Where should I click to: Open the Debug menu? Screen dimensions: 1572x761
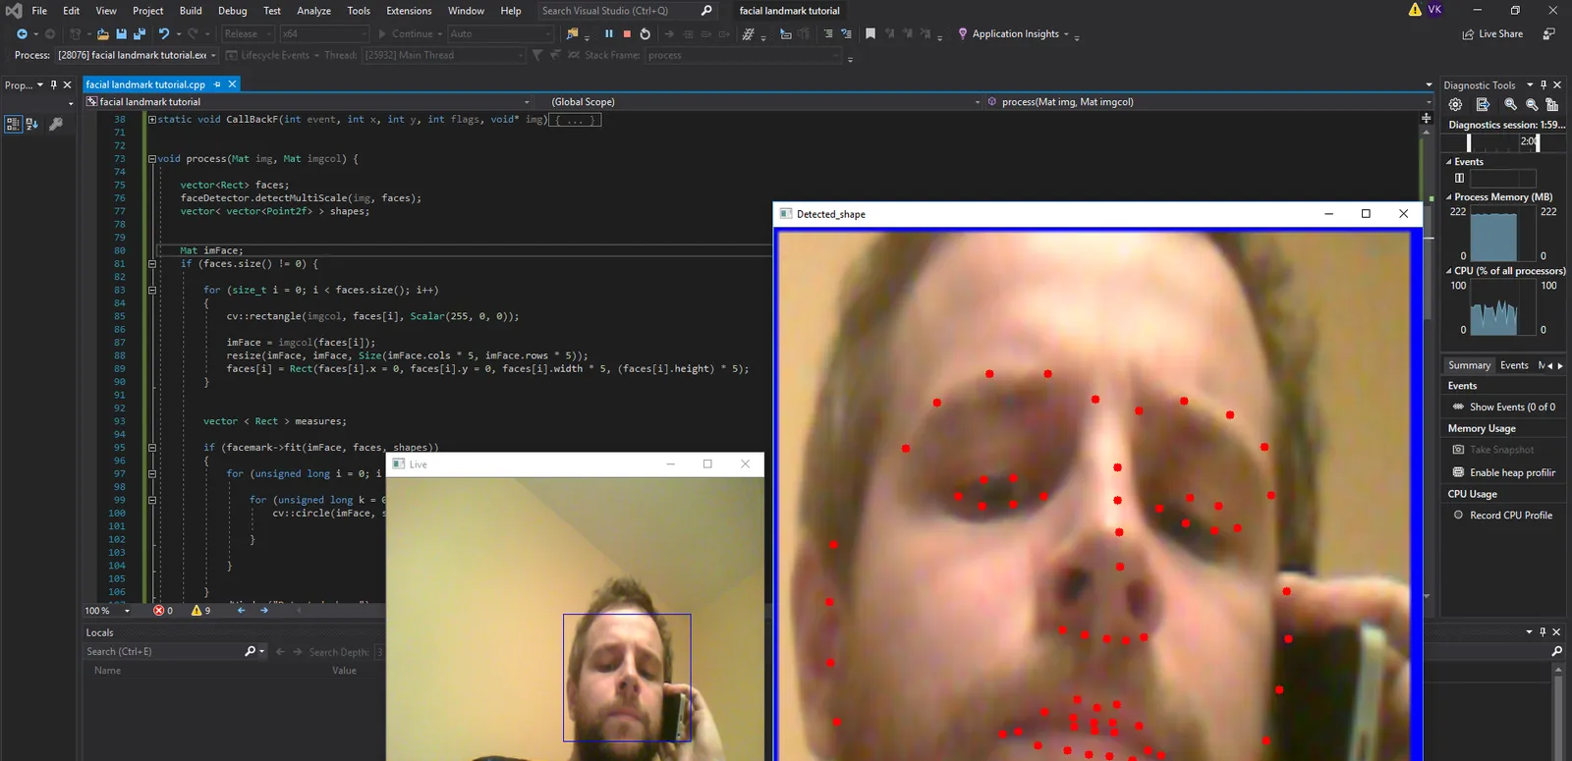pyautogui.click(x=233, y=11)
